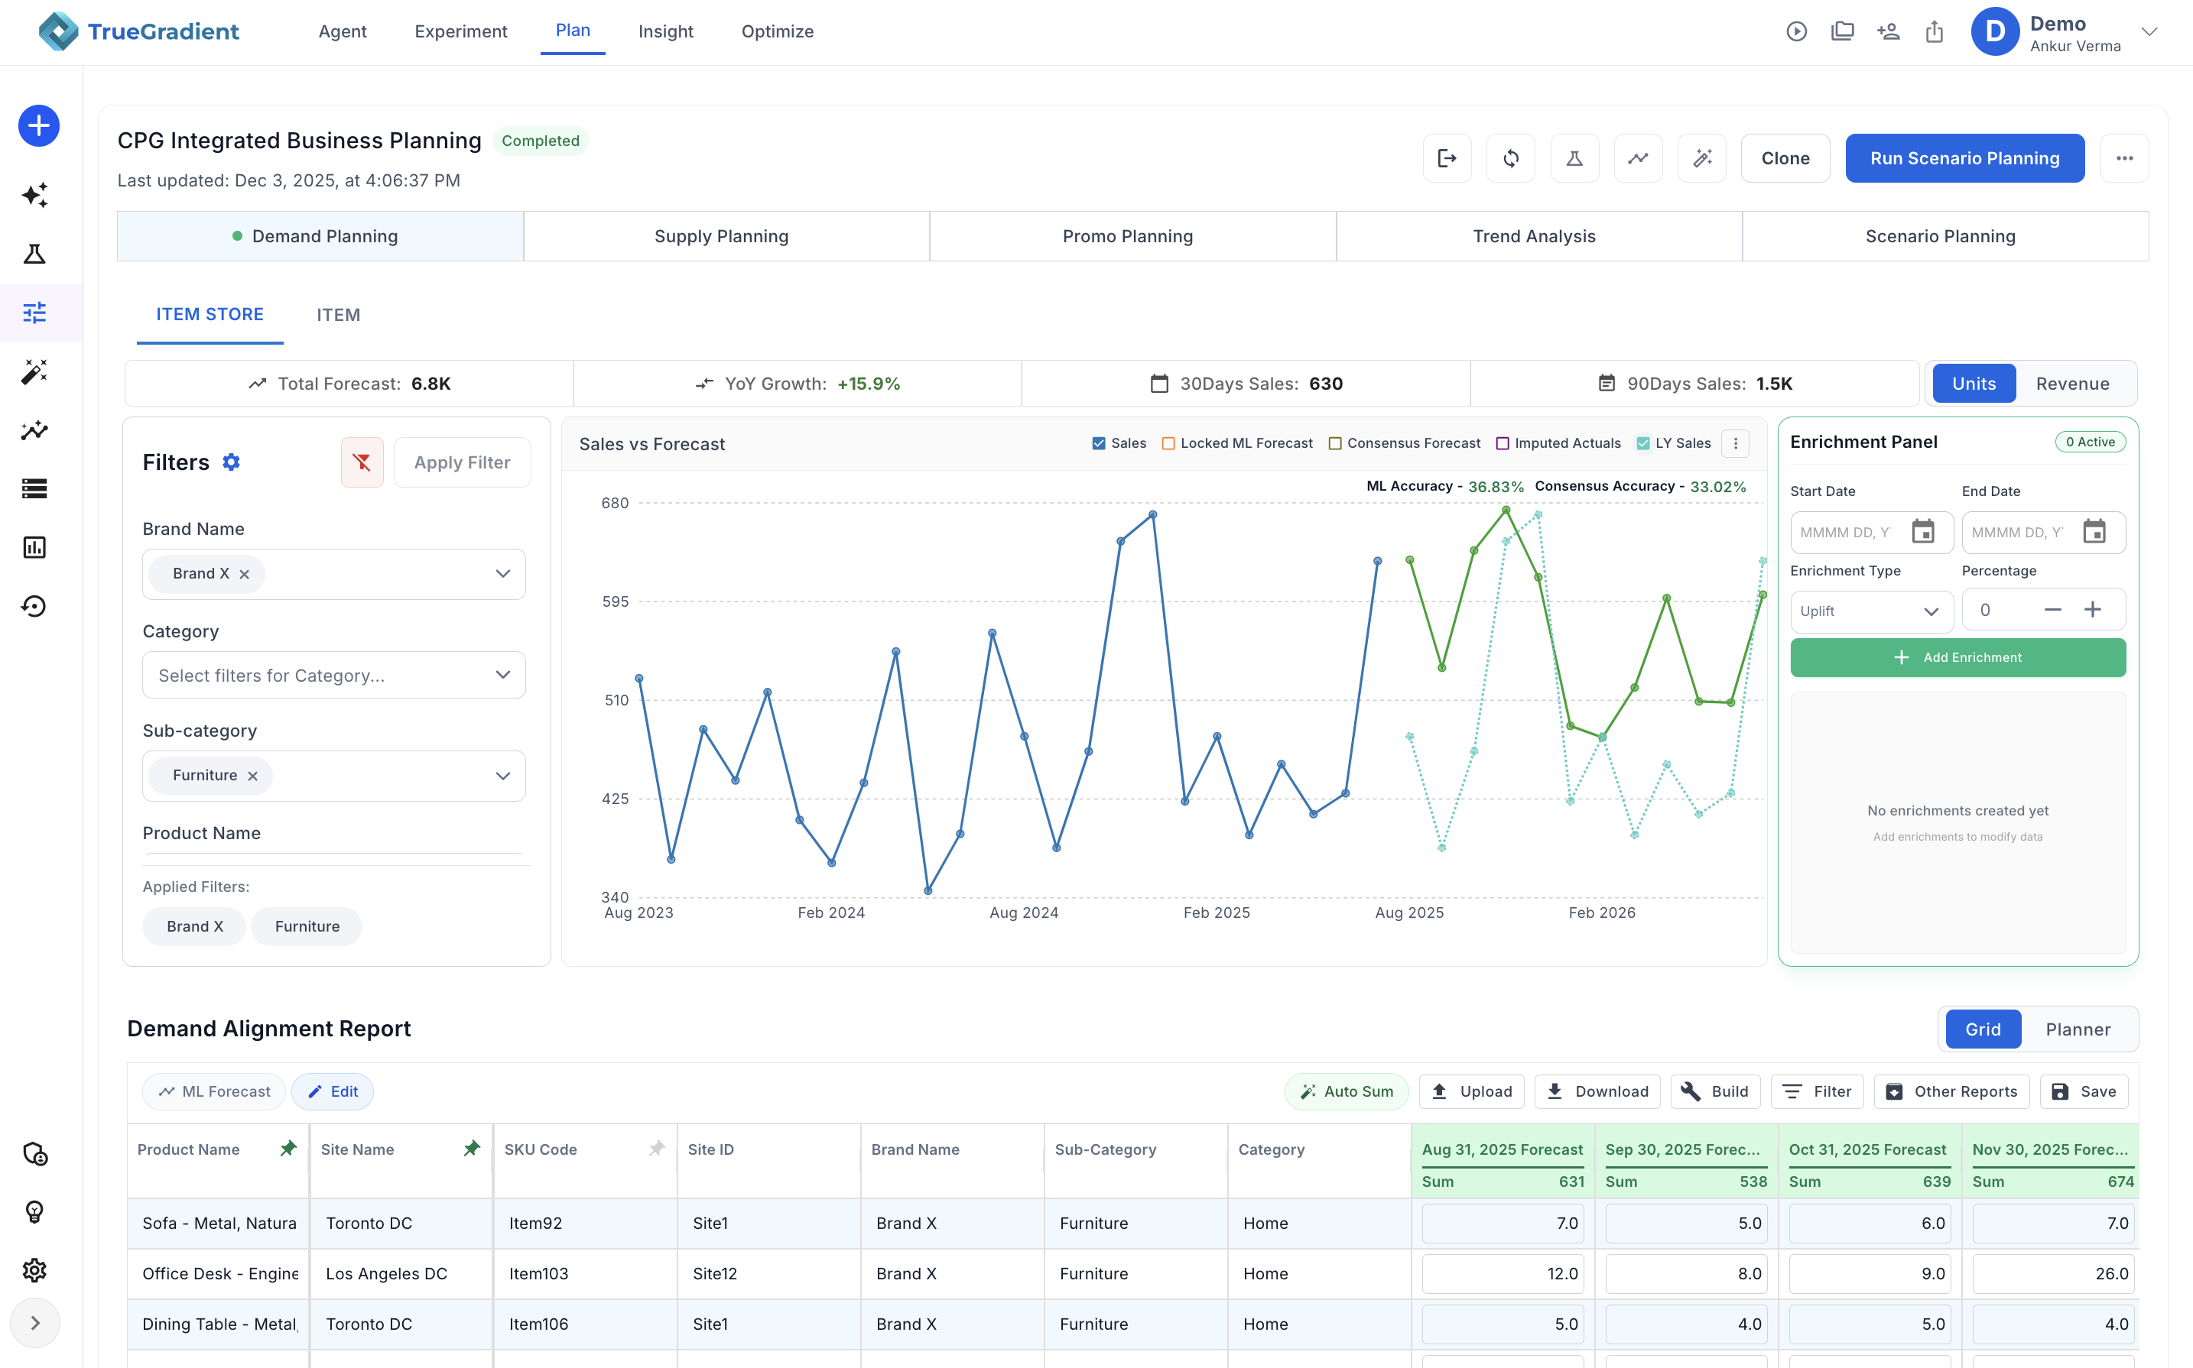
Task: Check the Consensus Forecast chart legend checkbox
Action: pos(1336,443)
